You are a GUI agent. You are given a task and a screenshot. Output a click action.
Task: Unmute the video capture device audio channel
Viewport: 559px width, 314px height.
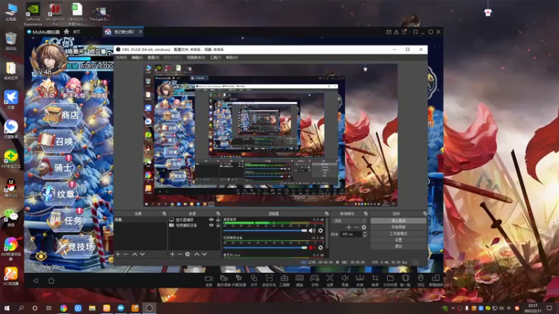pos(312,248)
